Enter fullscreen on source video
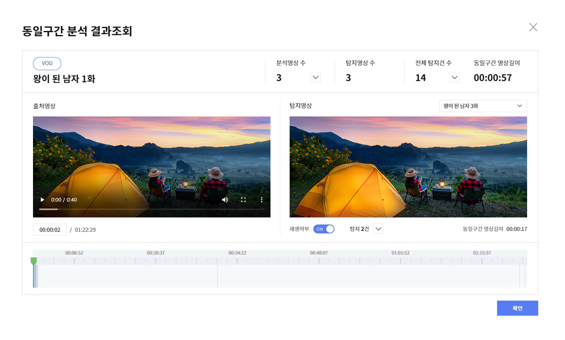 pyautogui.click(x=243, y=200)
